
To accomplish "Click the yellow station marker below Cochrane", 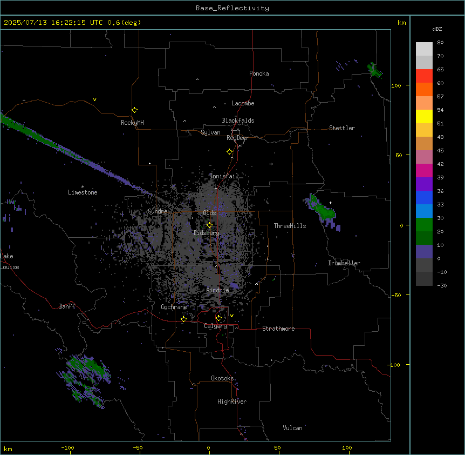I will tap(183, 319).
